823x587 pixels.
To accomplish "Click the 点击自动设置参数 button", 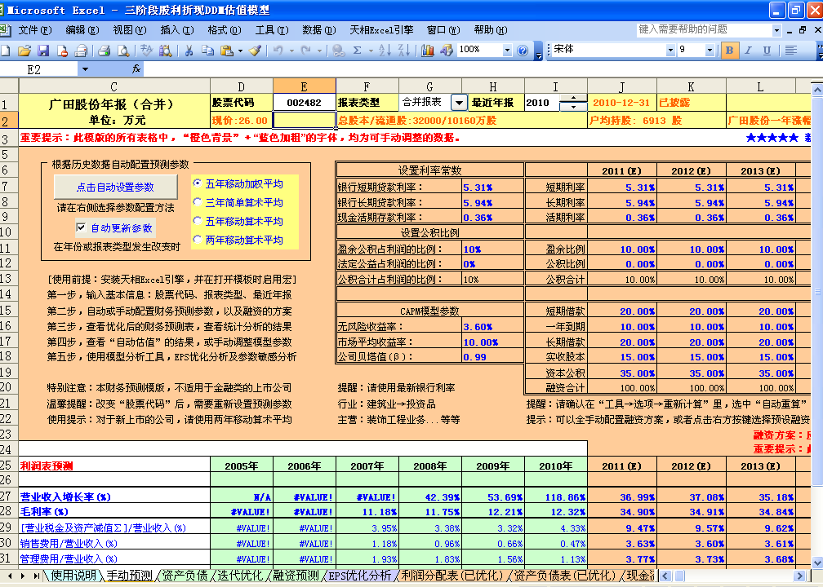I will [115, 188].
